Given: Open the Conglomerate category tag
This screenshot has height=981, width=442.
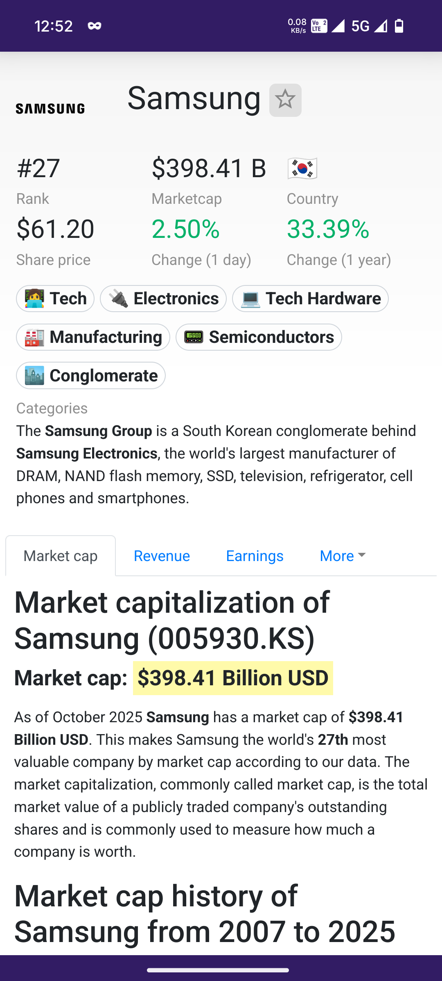Looking at the screenshot, I should pos(91,376).
